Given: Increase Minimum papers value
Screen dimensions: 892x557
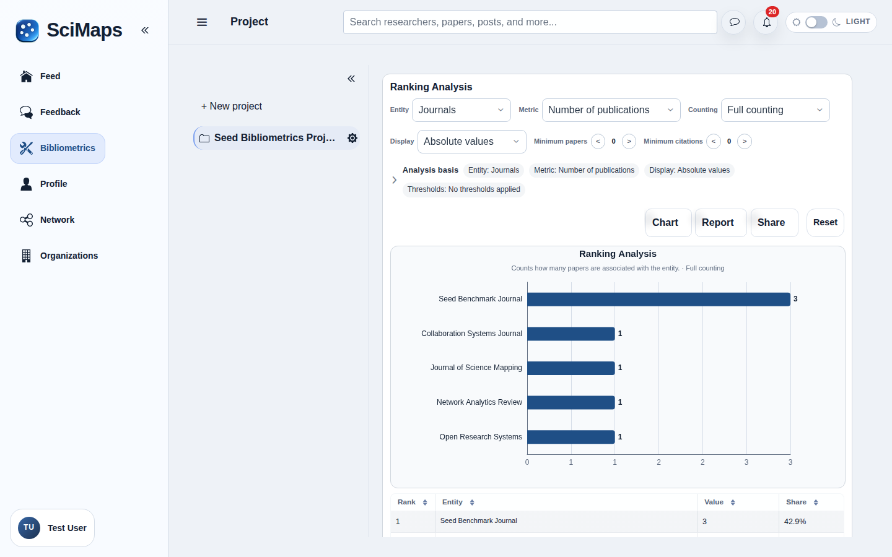Looking at the screenshot, I should 629,142.
